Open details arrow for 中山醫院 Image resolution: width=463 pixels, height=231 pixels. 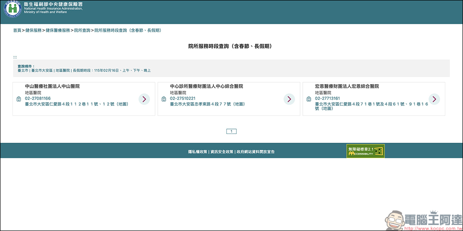pos(144,99)
